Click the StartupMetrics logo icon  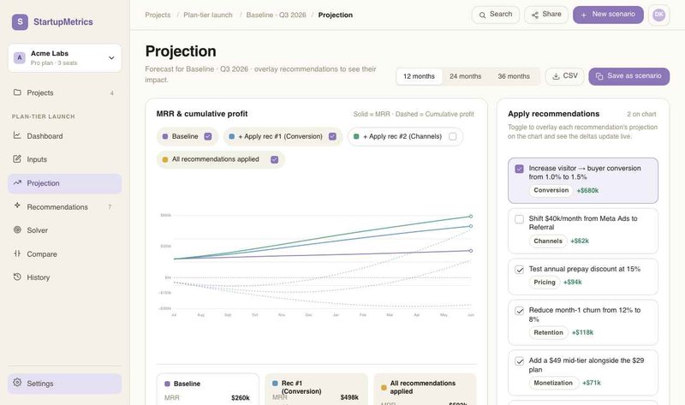20,22
